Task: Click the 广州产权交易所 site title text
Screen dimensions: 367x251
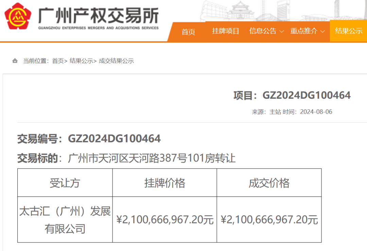Action: (x=98, y=15)
